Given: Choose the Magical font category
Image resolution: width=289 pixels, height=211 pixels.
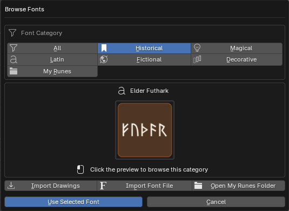Looking at the screenshot, I should (237, 48).
